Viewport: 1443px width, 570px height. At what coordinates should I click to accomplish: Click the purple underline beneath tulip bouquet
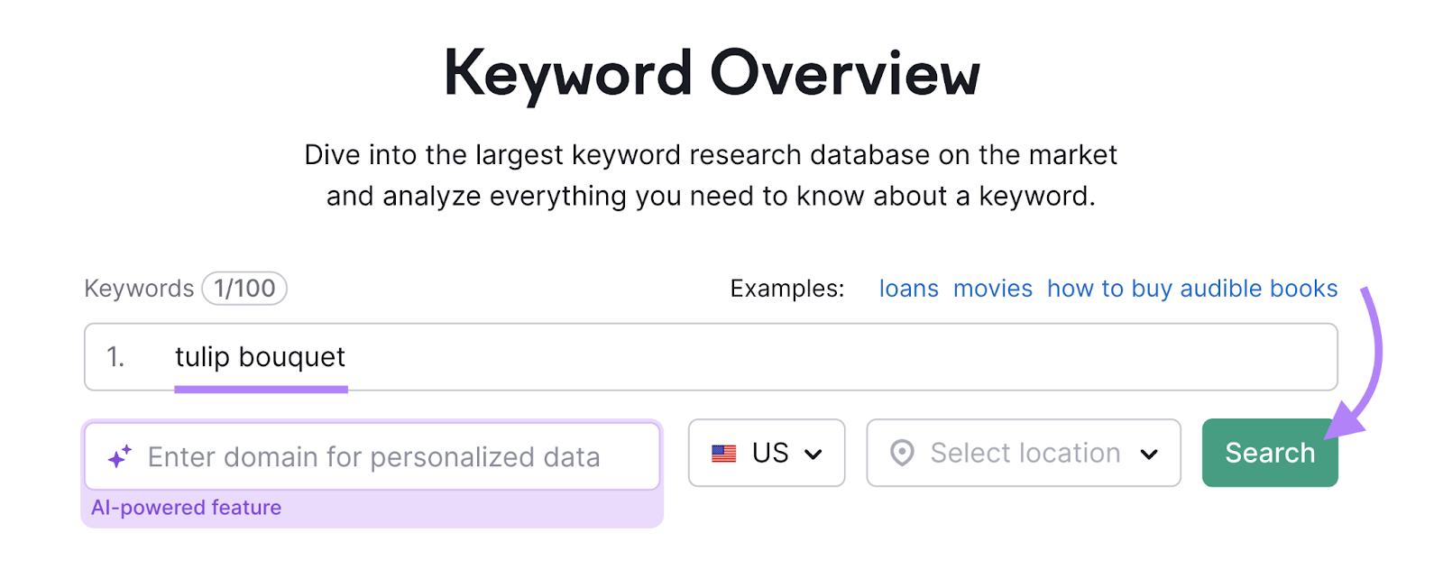pos(261,390)
